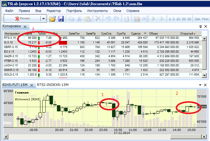Click the script diagram toolbar icon

146,19
